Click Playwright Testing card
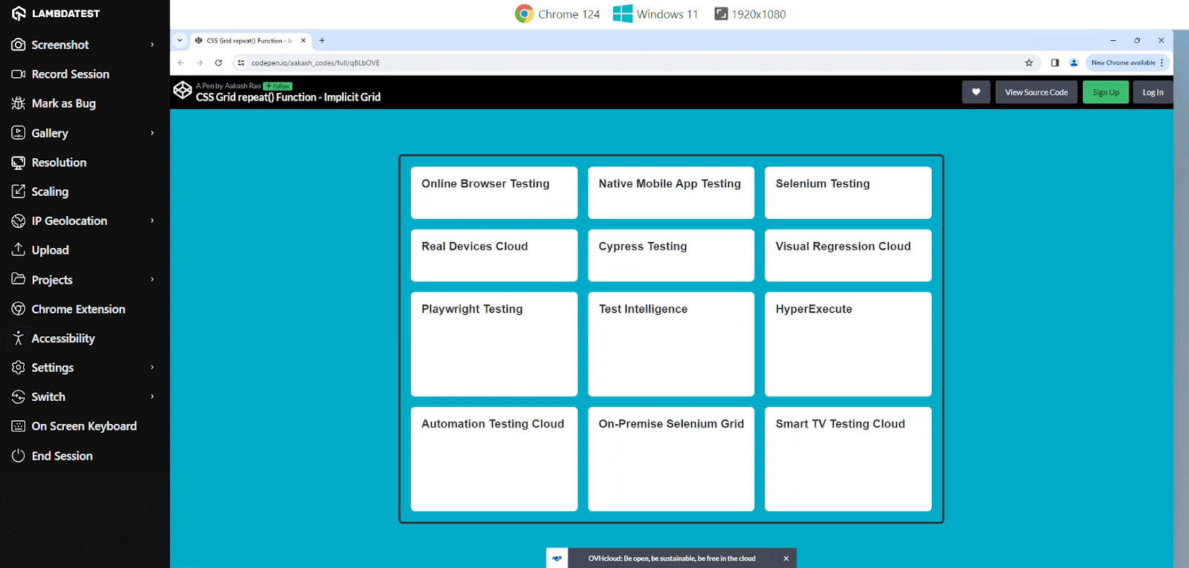The image size is (1189, 568). point(494,344)
